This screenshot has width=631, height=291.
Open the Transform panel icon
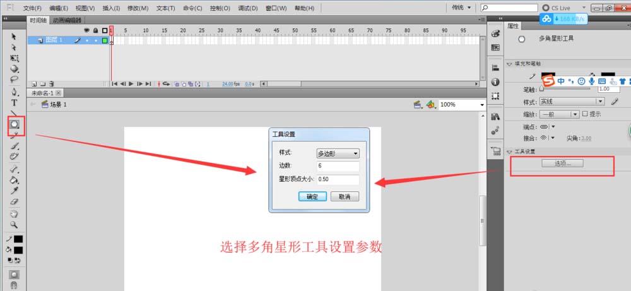[495, 96]
